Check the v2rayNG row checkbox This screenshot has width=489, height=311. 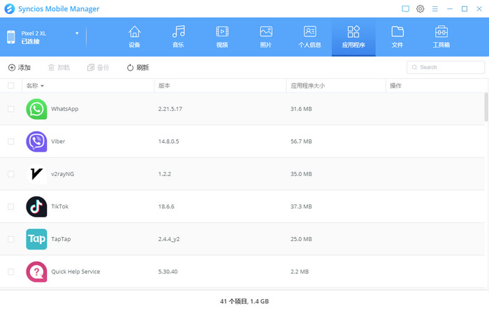click(x=11, y=174)
